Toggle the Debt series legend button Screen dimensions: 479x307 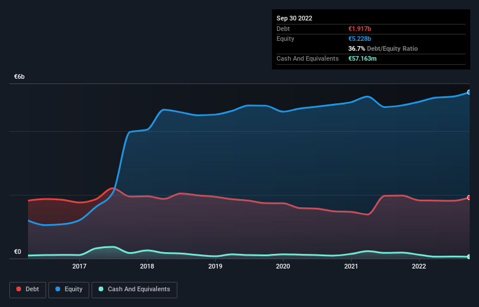point(28,289)
